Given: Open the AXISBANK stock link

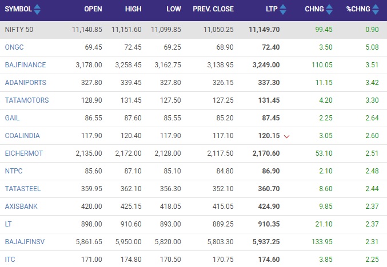Looking at the screenshot, I should [x=21, y=207].
